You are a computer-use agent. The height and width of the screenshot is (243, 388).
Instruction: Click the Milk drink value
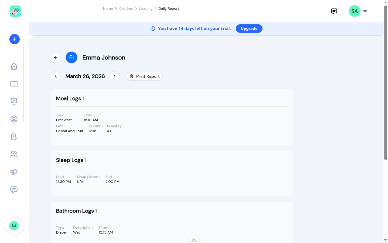(x=93, y=131)
